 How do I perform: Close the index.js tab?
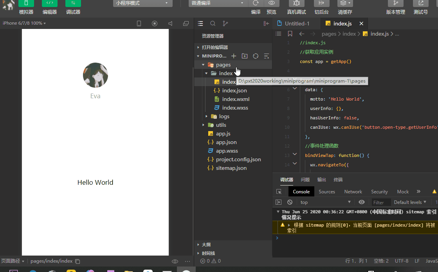click(x=361, y=23)
